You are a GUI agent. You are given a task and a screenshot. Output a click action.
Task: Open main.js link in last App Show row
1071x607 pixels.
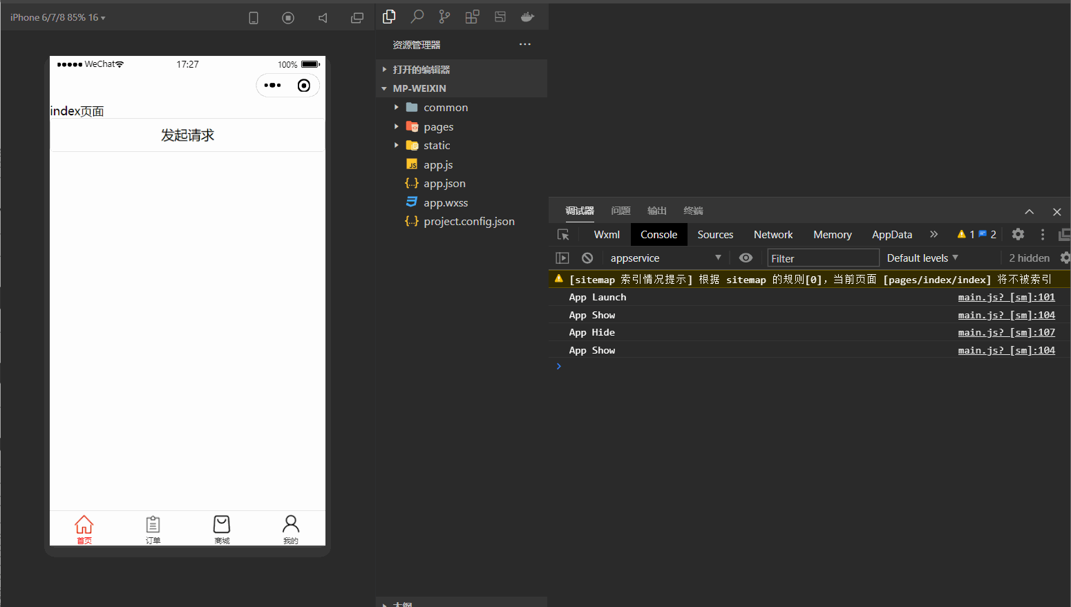pos(1006,350)
